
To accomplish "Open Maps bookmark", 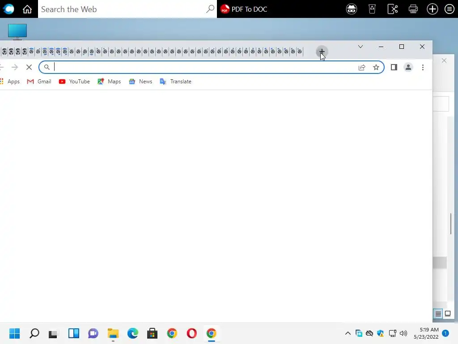I will coord(109,82).
